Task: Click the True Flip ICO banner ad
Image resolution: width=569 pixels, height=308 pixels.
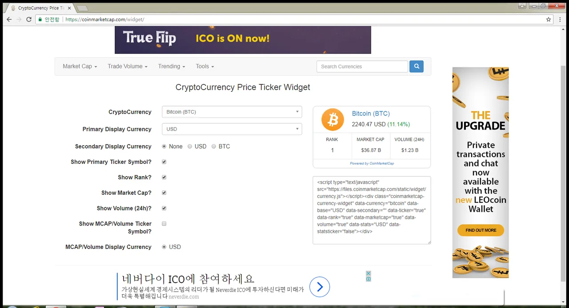Action: (x=243, y=39)
